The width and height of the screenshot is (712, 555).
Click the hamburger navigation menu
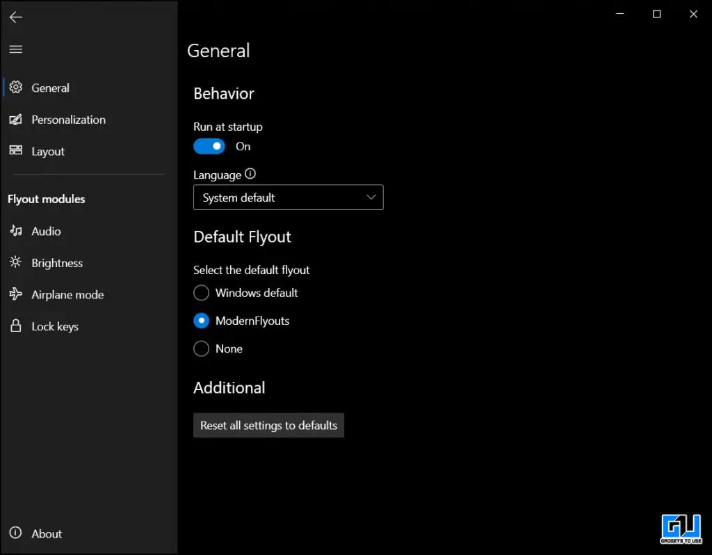(15, 49)
